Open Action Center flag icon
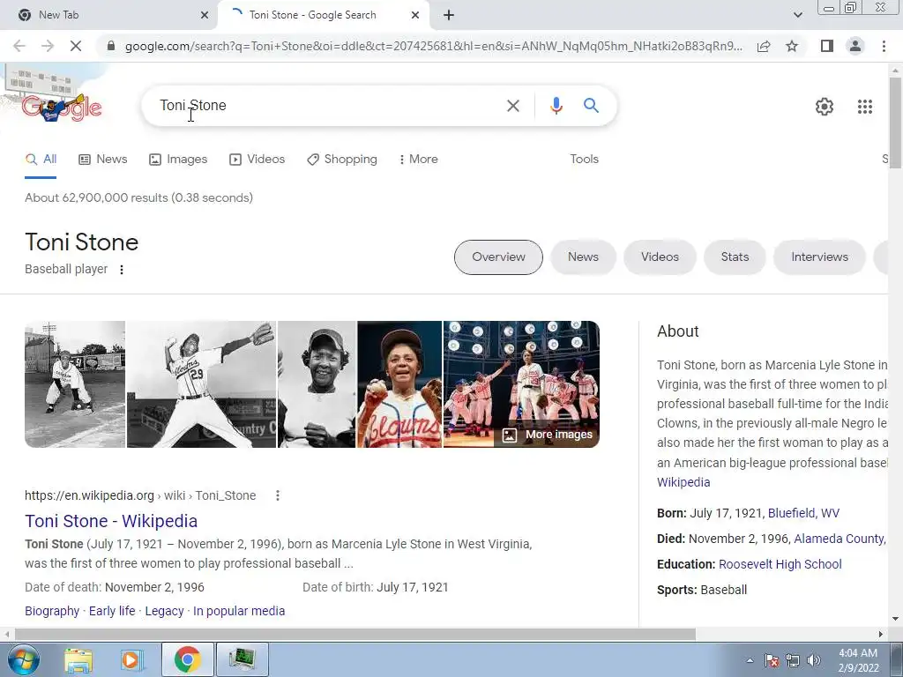 pyautogui.click(x=771, y=660)
